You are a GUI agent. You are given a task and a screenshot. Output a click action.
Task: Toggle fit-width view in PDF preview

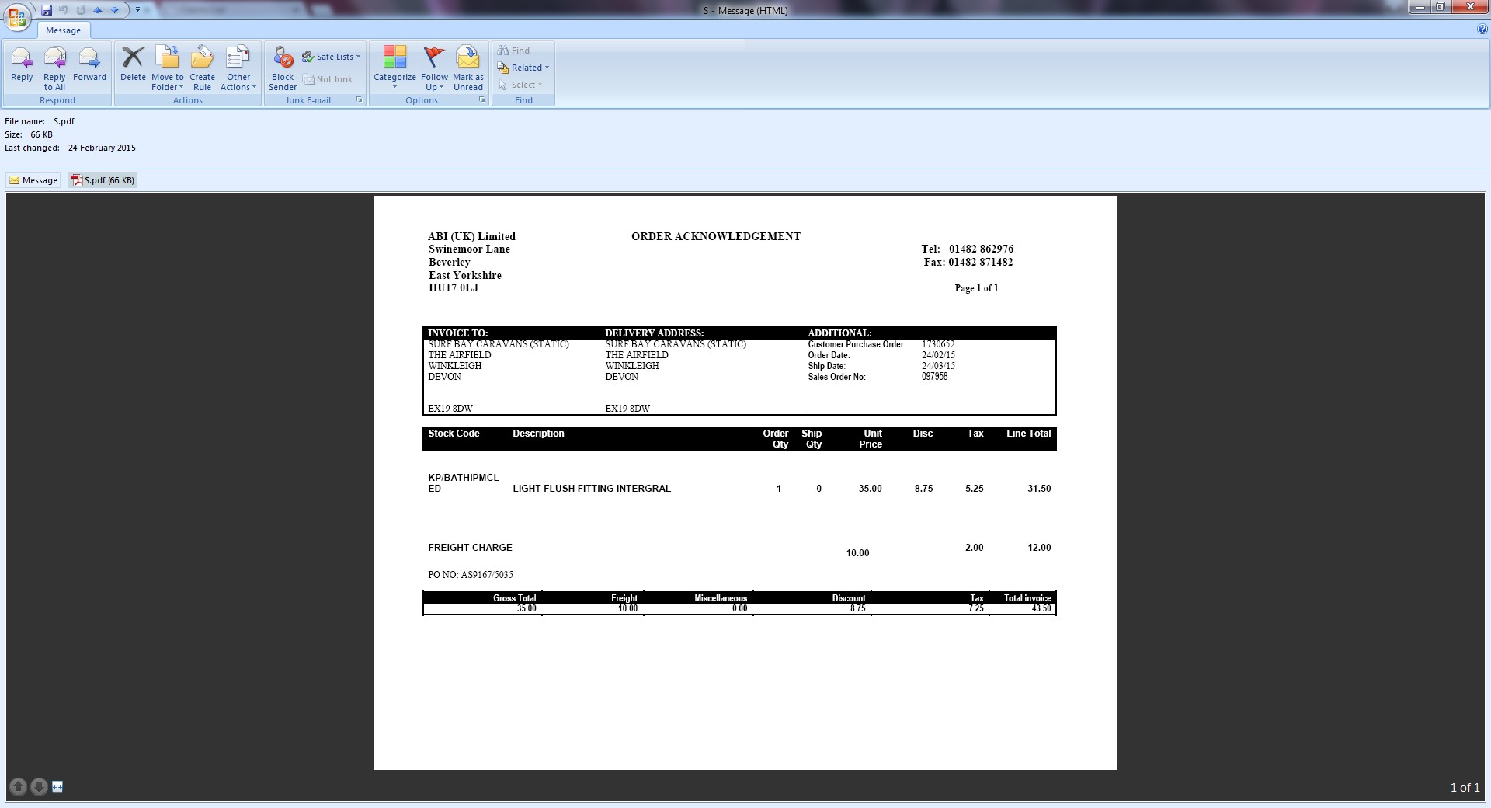tap(57, 787)
